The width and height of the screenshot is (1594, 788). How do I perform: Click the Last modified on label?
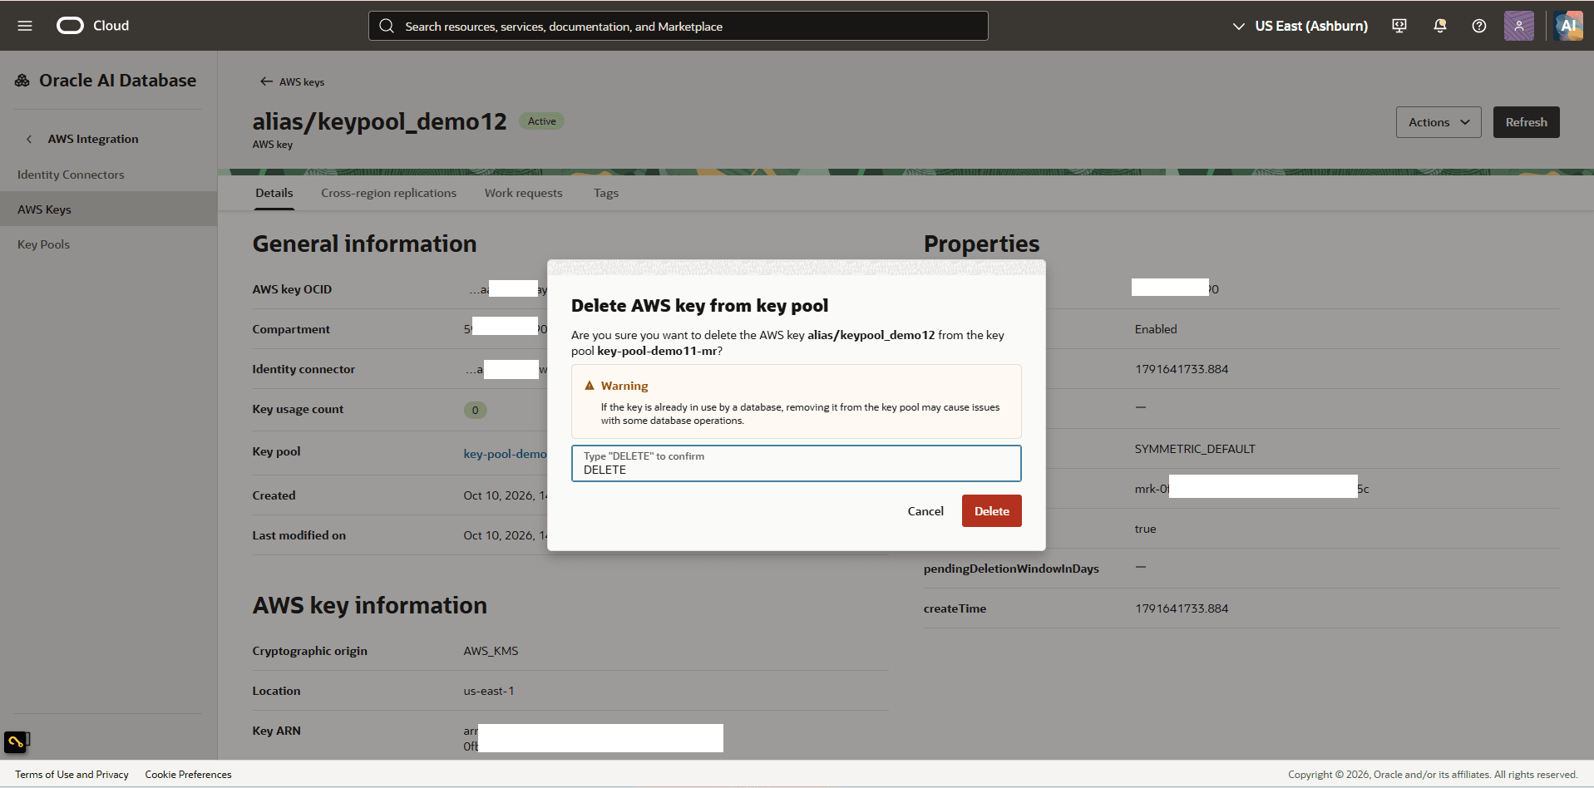[299, 535]
